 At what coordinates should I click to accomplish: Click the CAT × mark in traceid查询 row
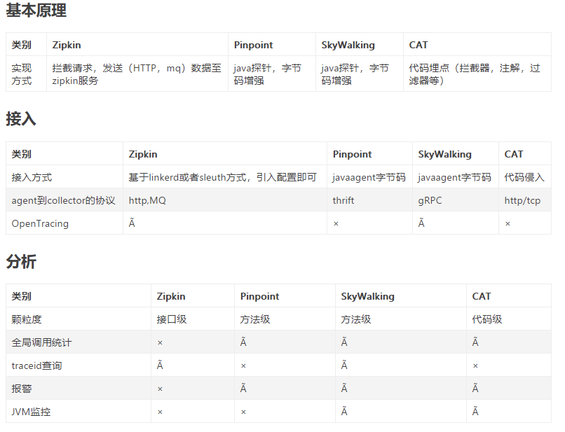click(476, 366)
